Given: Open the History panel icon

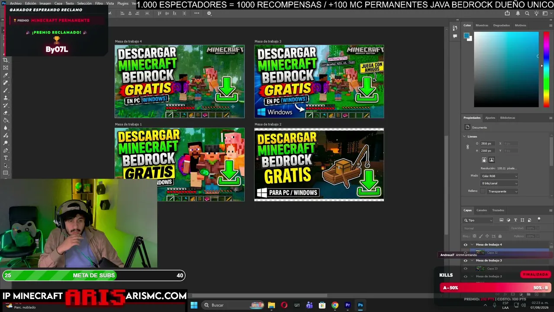Looking at the screenshot, I should pyautogui.click(x=455, y=28).
